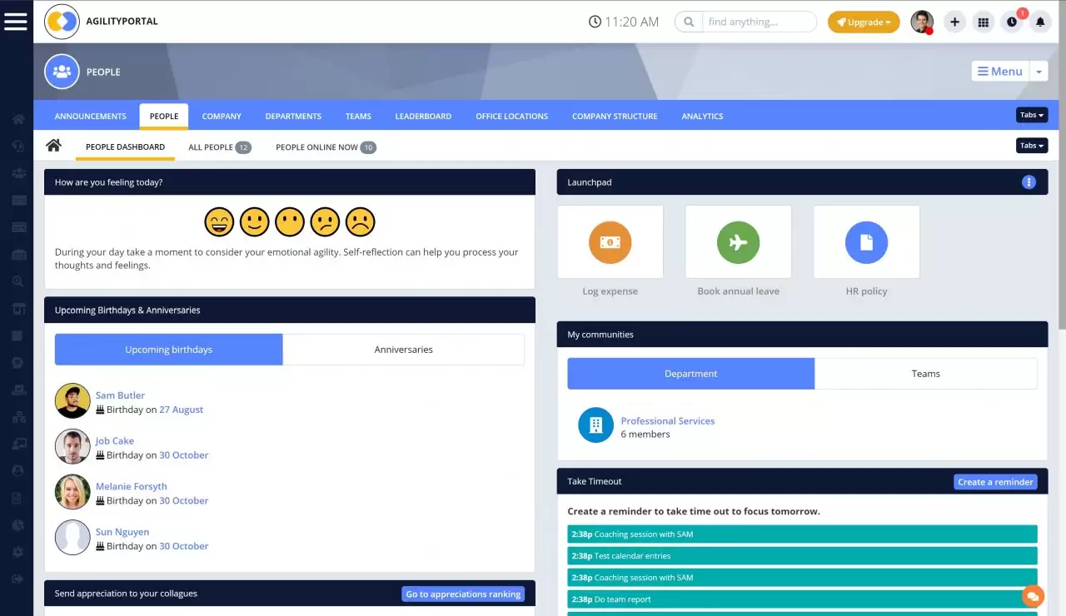Select the happiest grinning mood emoji
Image resolution: width=1066 pixels, height=616 pixels.
(219, 222)
